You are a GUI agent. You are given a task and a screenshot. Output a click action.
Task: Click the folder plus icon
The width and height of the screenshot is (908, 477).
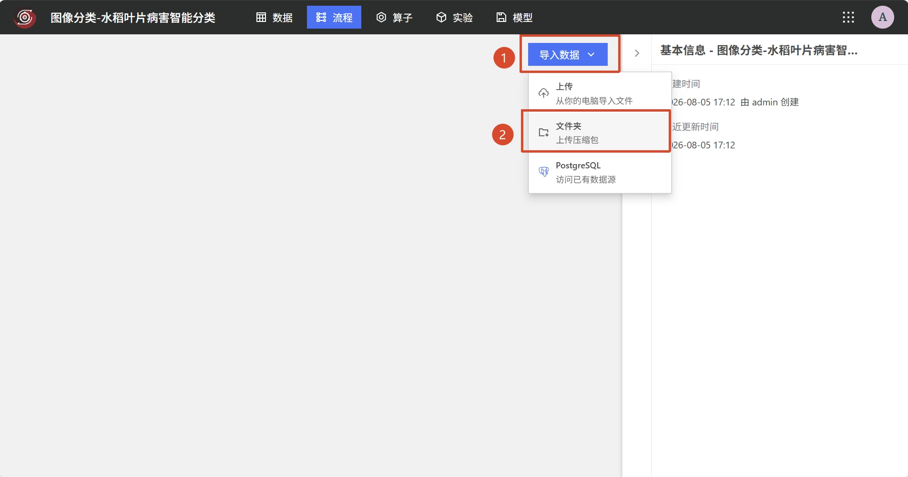pyautogui.click(x=543, y=133)
